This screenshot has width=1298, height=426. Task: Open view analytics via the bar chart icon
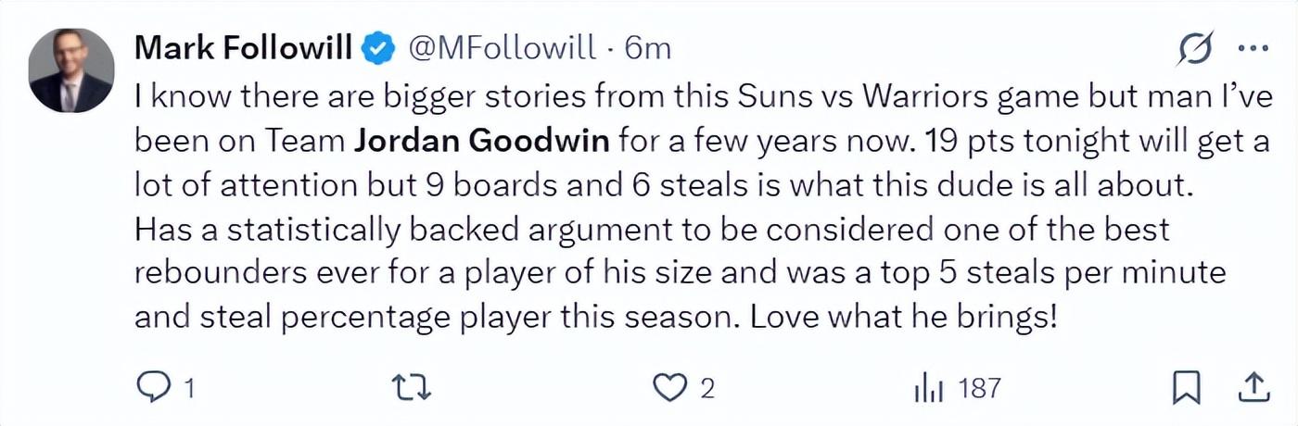pos(928,387)
